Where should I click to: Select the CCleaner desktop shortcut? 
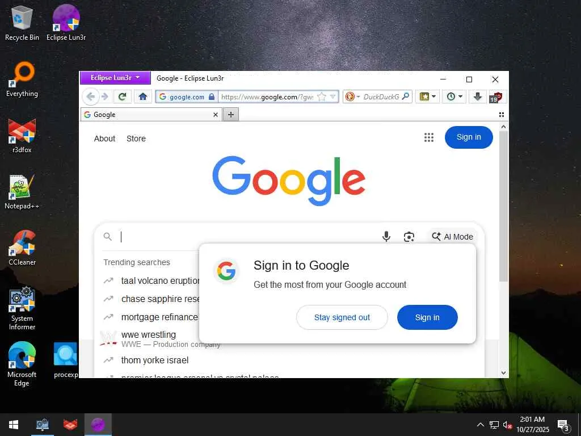click(x=22, y=248)
